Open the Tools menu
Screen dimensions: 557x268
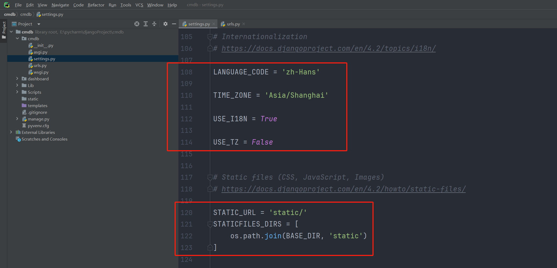coord(126,5)
